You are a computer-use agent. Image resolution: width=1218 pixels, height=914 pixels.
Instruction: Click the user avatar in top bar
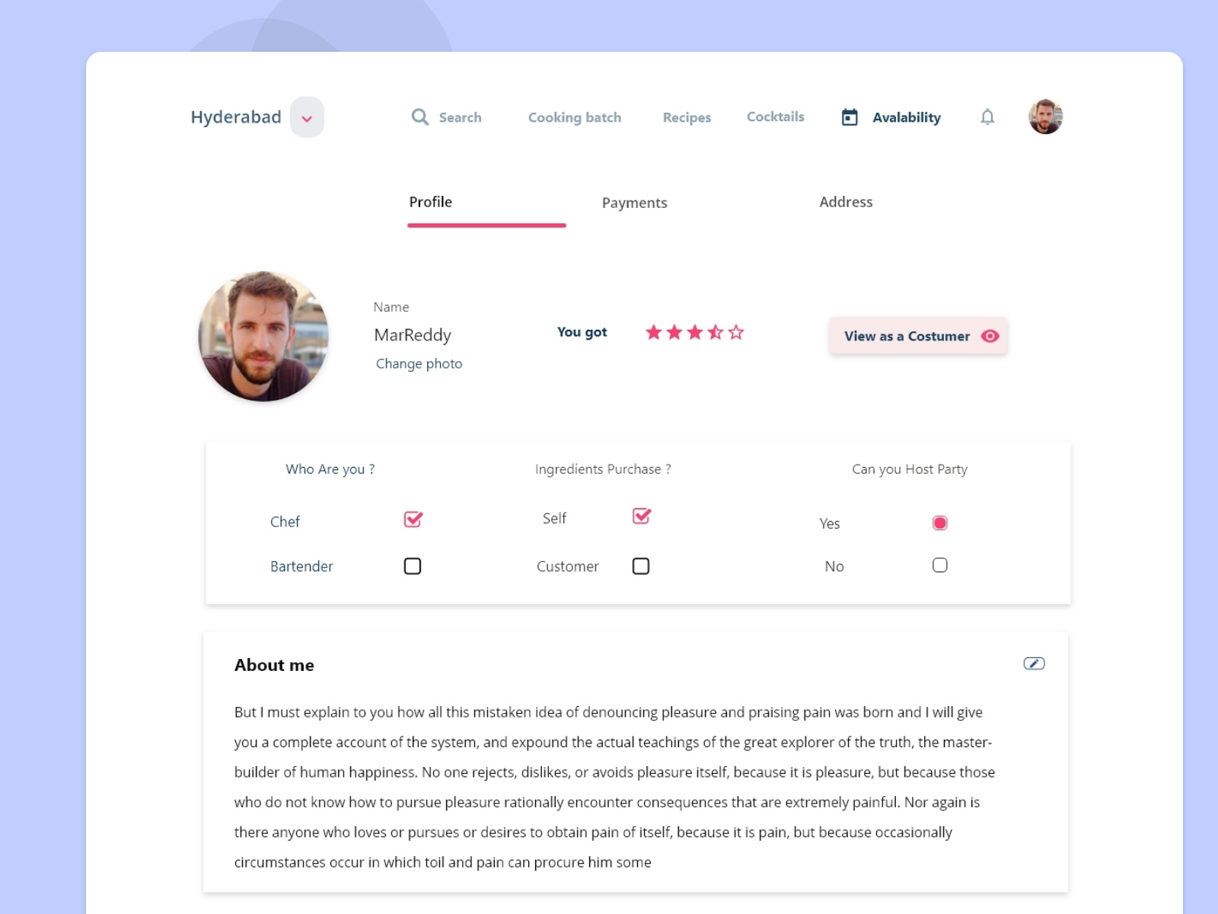click(1046, 117)
